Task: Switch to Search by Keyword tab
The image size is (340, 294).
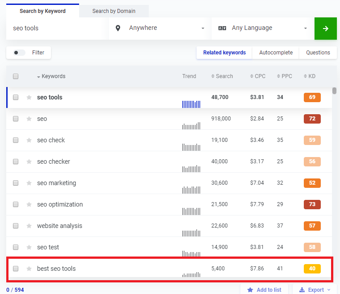Action: [42, 11]
